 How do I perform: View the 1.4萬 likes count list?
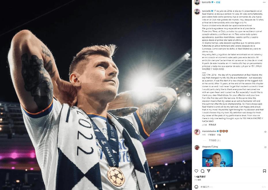[200, 177]
